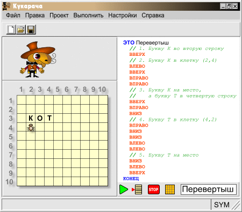242x212 pixels.
Task: Open the Справка menu
Action: tap(153, 16)
